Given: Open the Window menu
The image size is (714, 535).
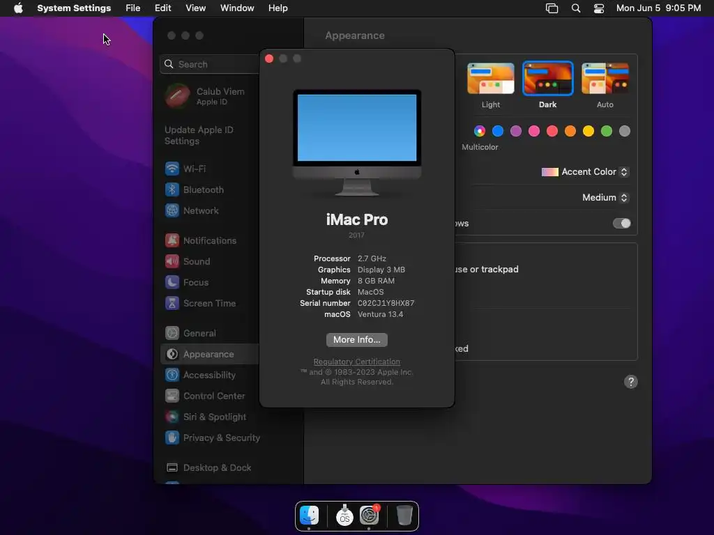Looking at the screenshot, I should (x=237, y=8).
